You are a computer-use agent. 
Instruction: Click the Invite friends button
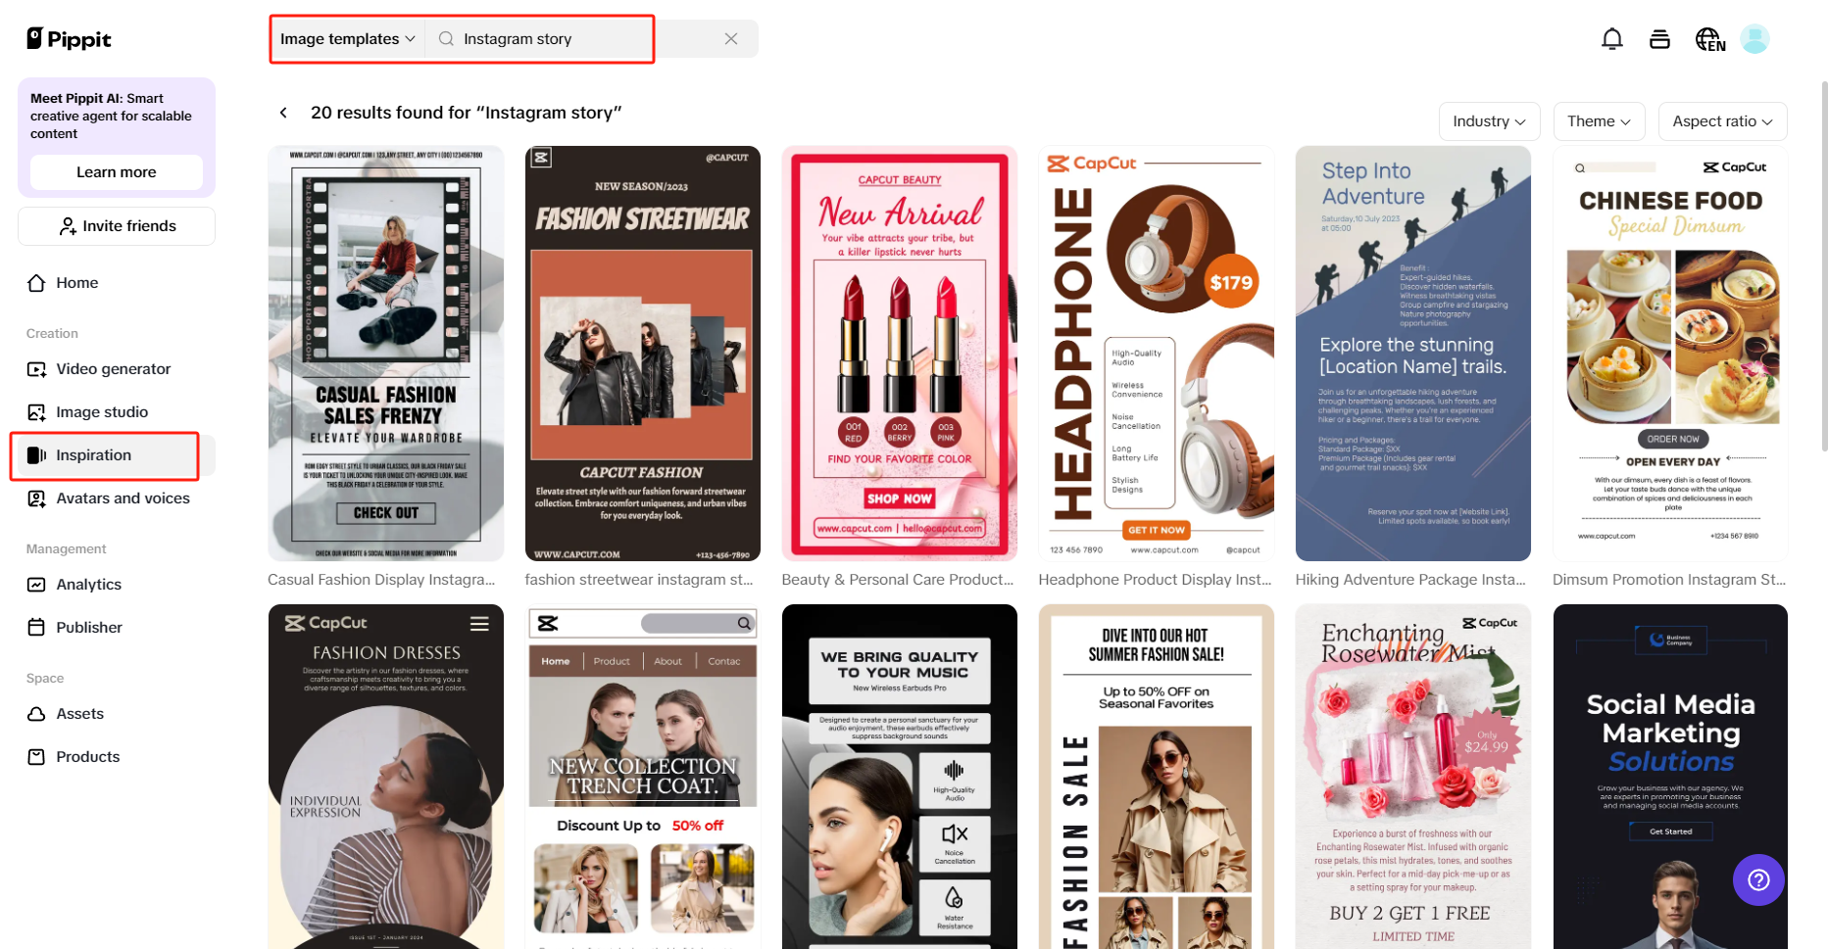(116, 225)
